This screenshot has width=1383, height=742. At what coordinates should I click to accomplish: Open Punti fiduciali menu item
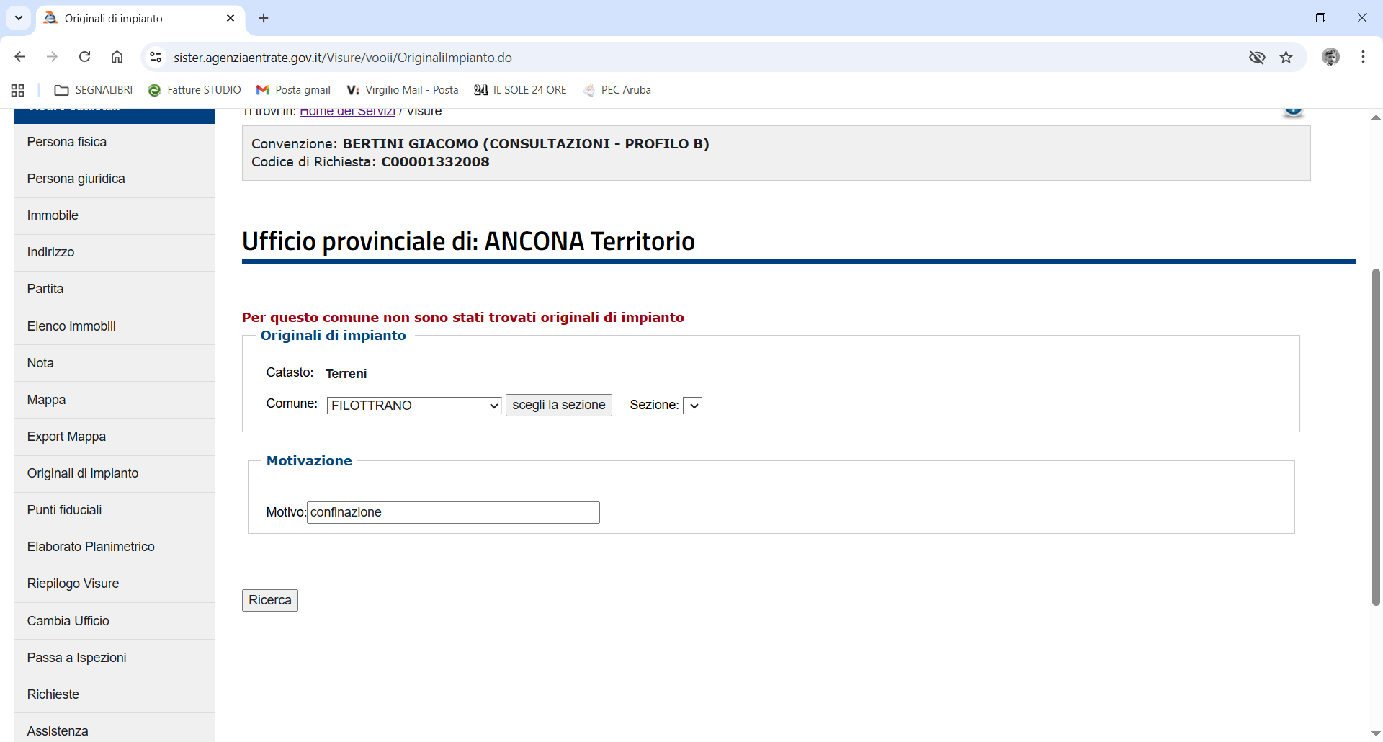pos(65,510)
